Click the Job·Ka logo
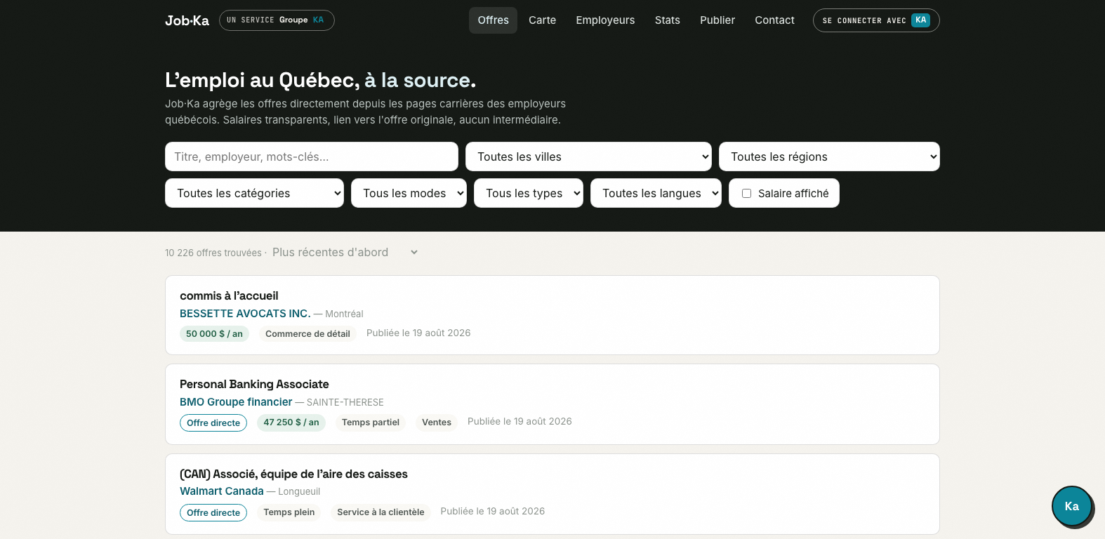 pos(187,20)
